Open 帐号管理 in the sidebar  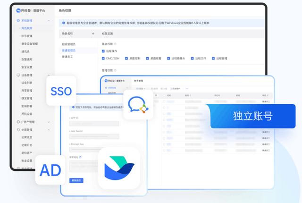point(27,36)
